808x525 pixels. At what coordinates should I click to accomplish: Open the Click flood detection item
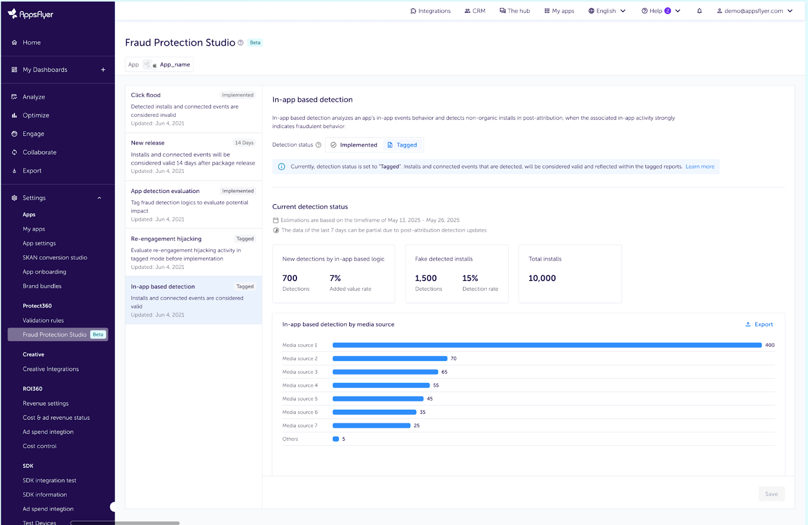[193, 109]
